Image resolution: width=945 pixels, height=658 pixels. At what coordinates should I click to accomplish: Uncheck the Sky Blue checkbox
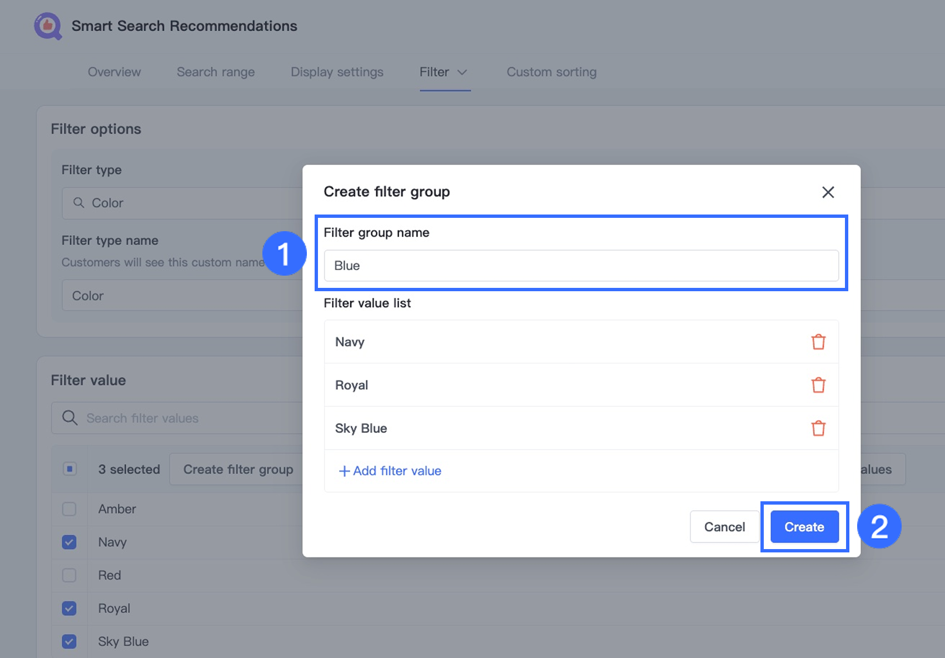coord(69,641)
